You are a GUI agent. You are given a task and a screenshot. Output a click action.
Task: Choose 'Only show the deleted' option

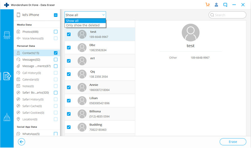click(85, 25)
